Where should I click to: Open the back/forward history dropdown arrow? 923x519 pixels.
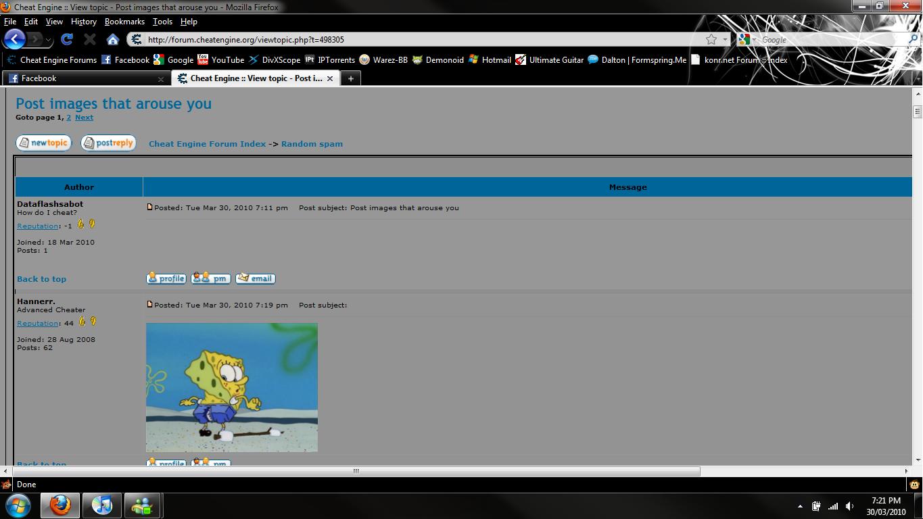coord(49,41)
